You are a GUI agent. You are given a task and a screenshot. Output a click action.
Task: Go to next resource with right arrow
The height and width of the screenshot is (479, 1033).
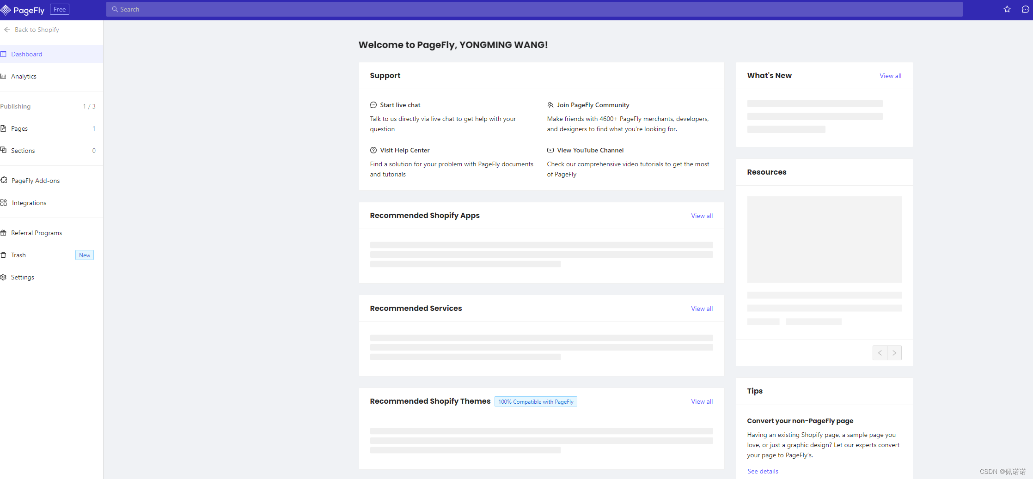(x=894, y=353)
